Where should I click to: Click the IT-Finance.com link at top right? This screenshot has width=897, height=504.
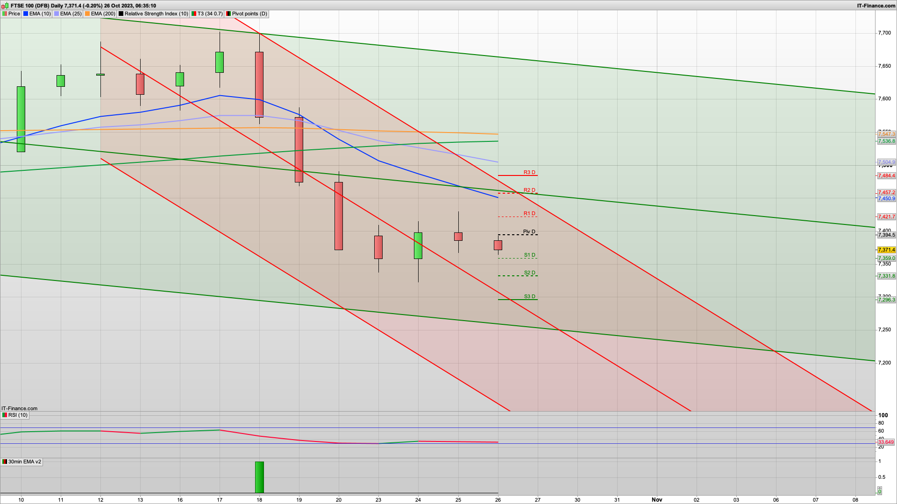coord(876,6)
